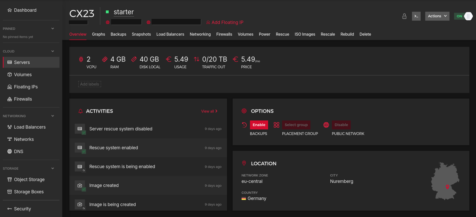Click the Location pin icon

tap(244, 163)
